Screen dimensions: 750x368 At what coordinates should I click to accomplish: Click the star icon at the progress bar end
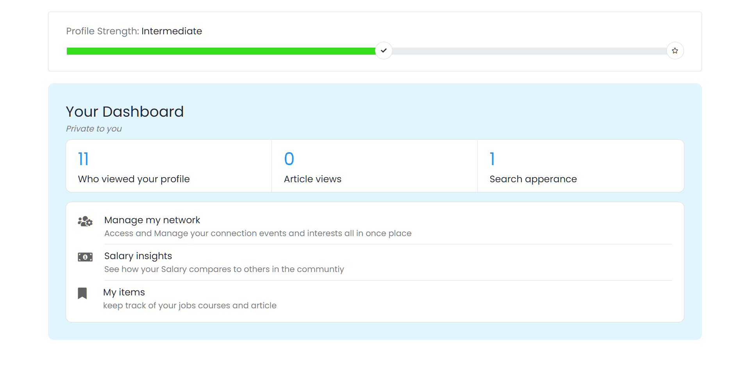[675, 50]
